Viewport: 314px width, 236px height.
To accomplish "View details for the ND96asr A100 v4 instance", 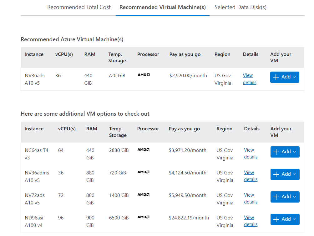I will tap(251, 221).
